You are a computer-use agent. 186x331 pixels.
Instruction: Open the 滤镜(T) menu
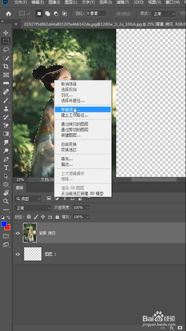123,3
